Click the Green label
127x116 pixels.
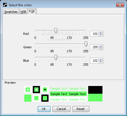tap(27, 47)
